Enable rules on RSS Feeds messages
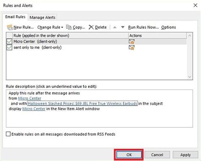Viewport: 201px width, 161px height. pyautogui.click(x=8, y=134)
